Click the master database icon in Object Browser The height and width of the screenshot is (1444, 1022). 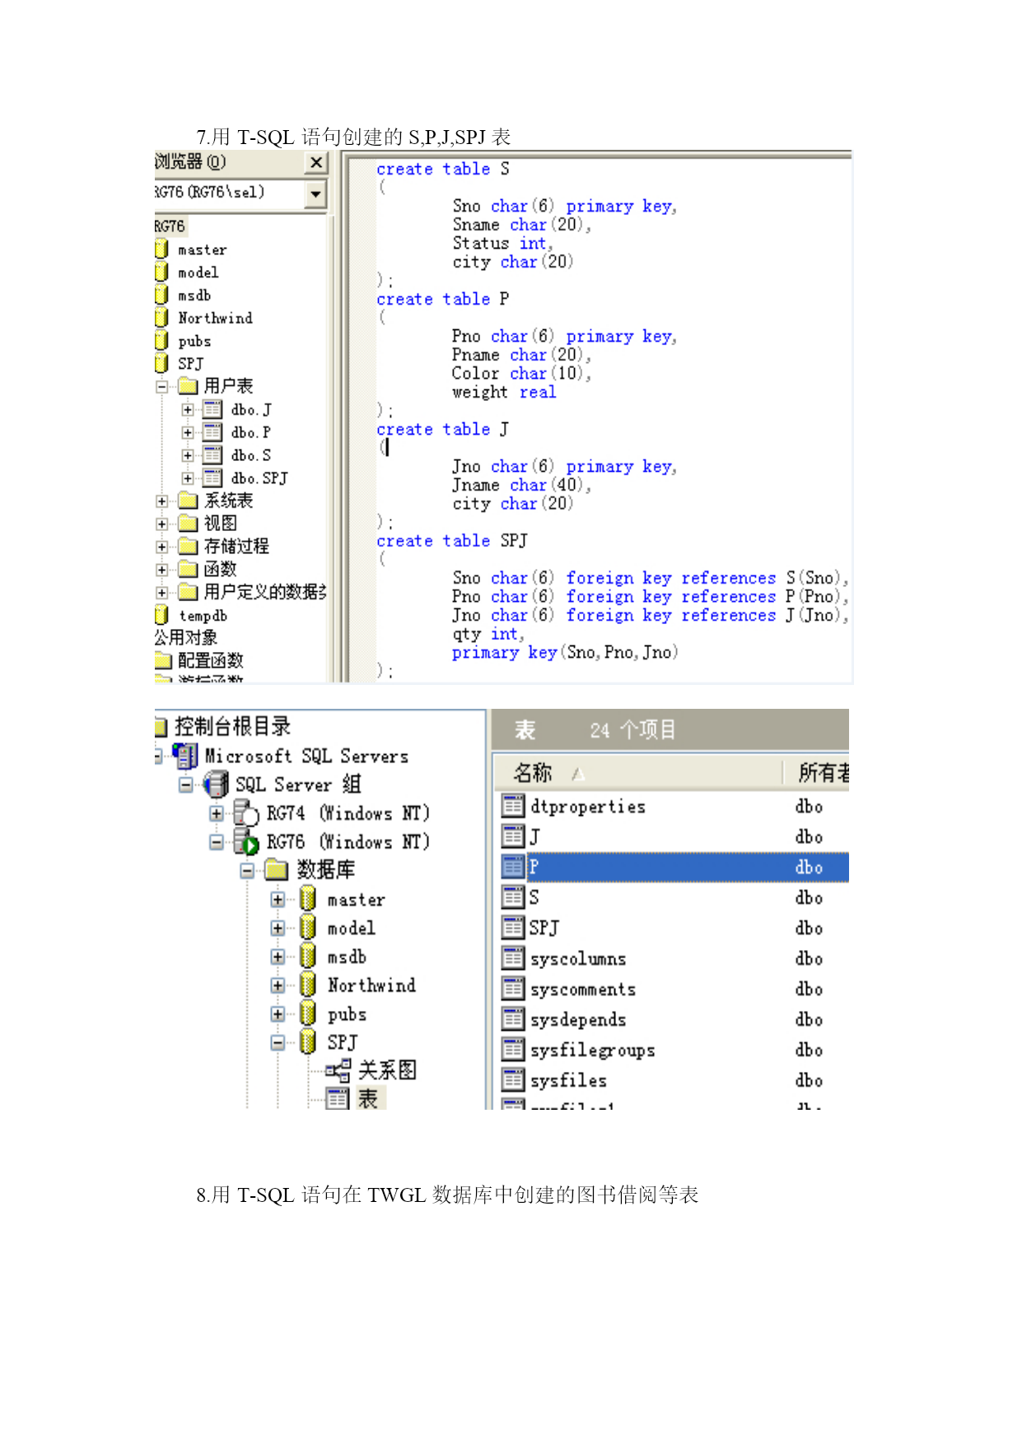pyautogui.click(x=161, y=249)
